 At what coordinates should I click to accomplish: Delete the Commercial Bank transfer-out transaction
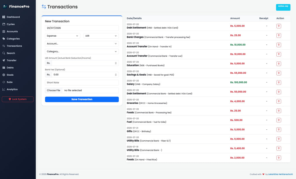(279, 54)
